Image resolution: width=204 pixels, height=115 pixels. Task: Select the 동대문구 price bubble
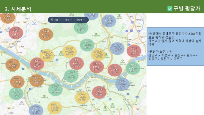[x=98, y=55]
